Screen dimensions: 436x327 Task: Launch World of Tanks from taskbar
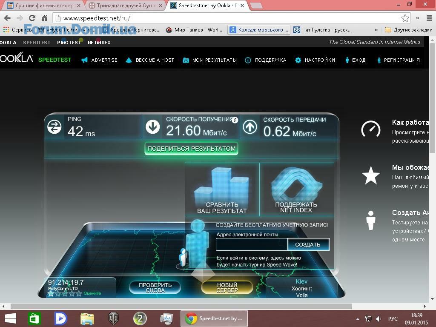[113, 318]
